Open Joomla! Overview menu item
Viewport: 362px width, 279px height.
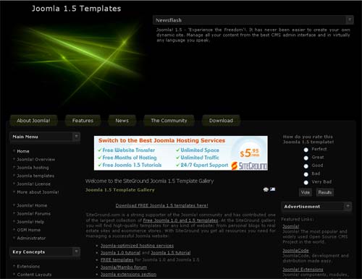tap(36, 160)
